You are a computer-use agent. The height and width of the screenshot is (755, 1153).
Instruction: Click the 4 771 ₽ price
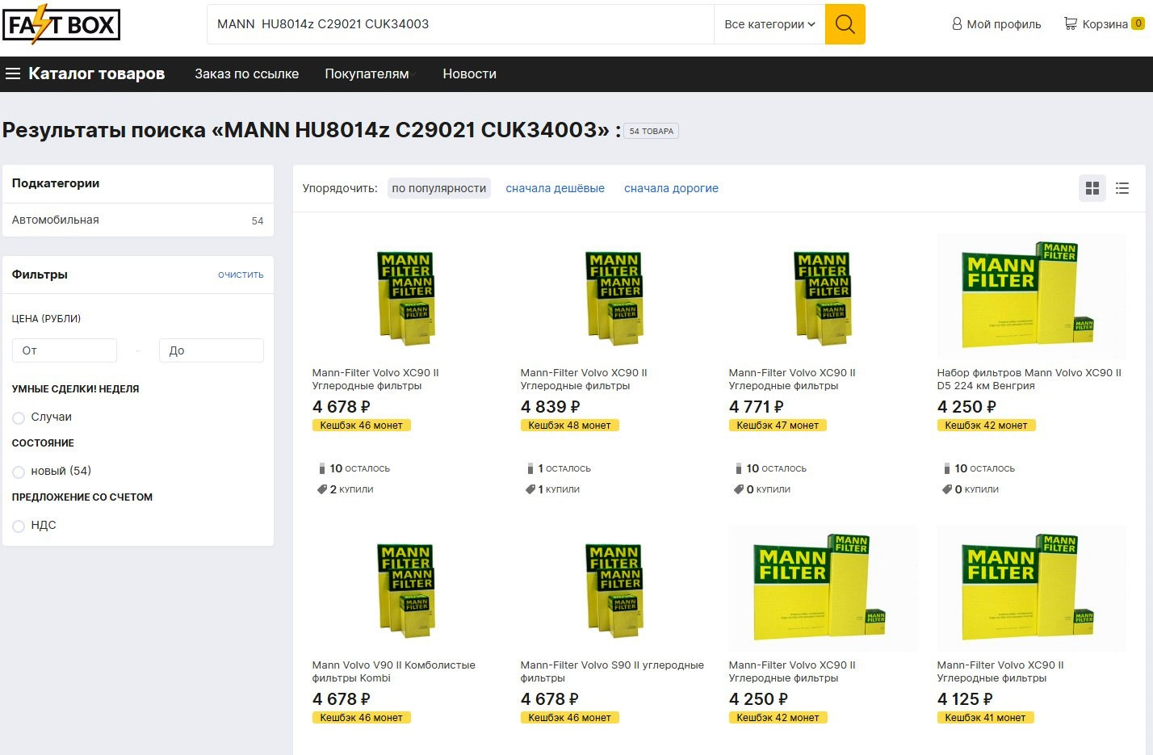757,407
